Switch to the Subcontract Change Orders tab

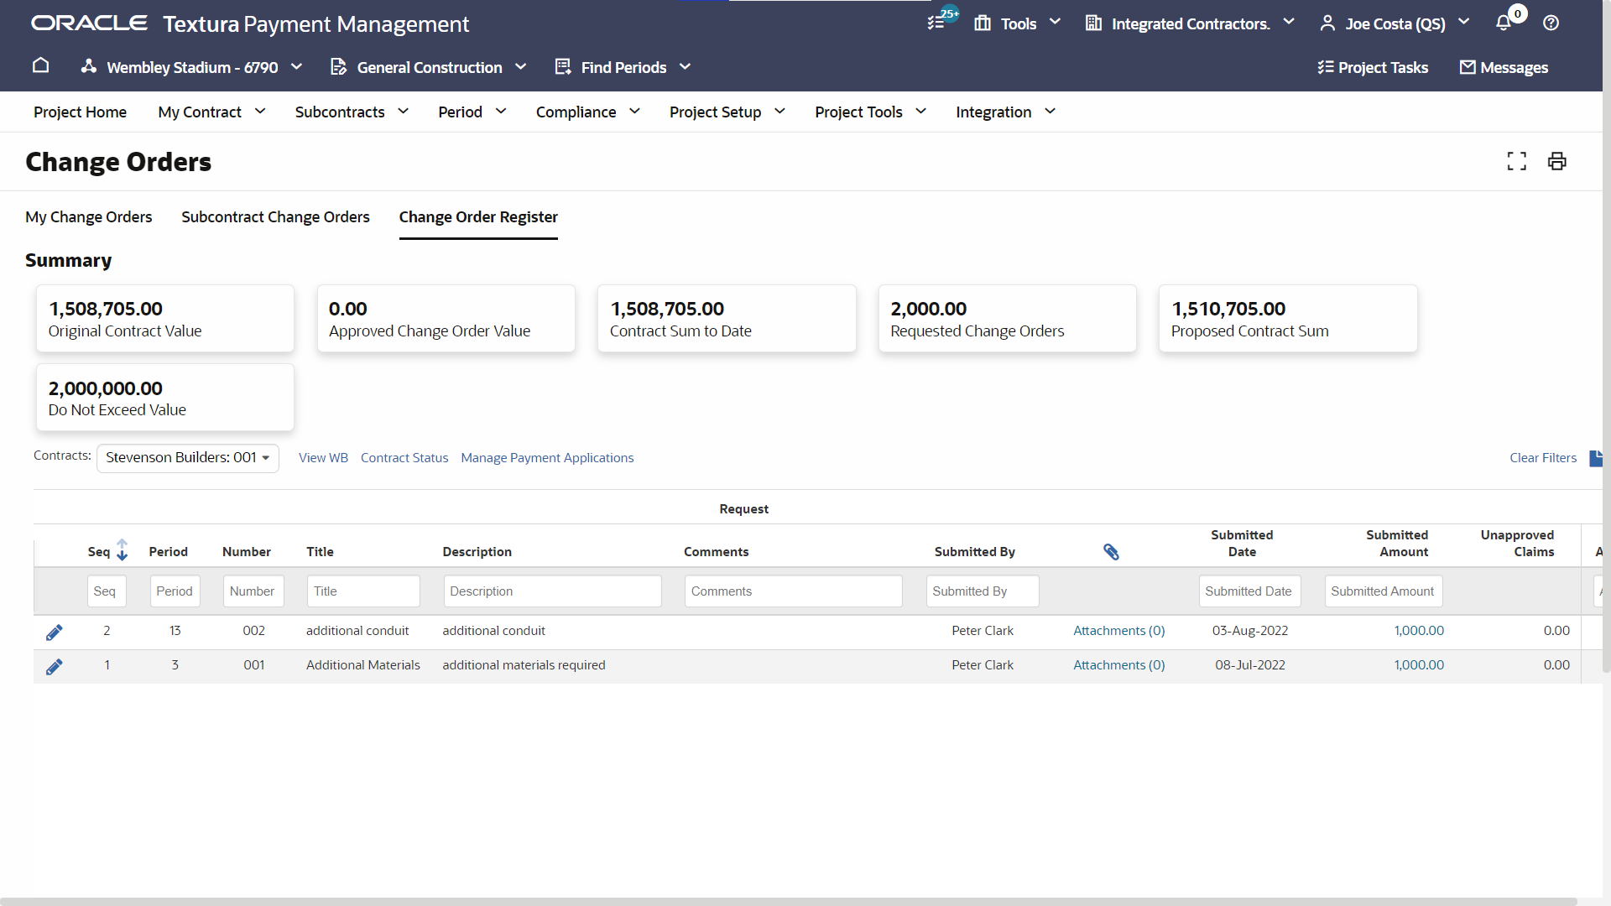[x=275, y=217]
